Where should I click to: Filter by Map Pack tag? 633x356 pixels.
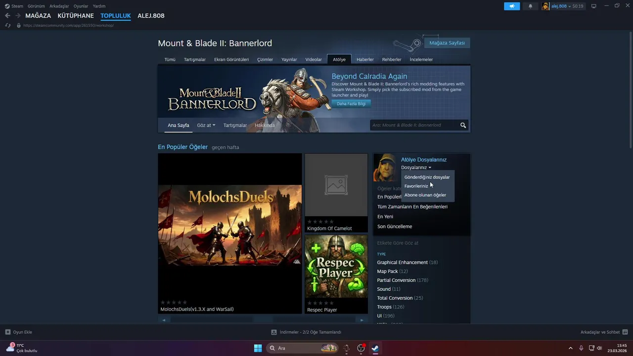click(388, 271)
